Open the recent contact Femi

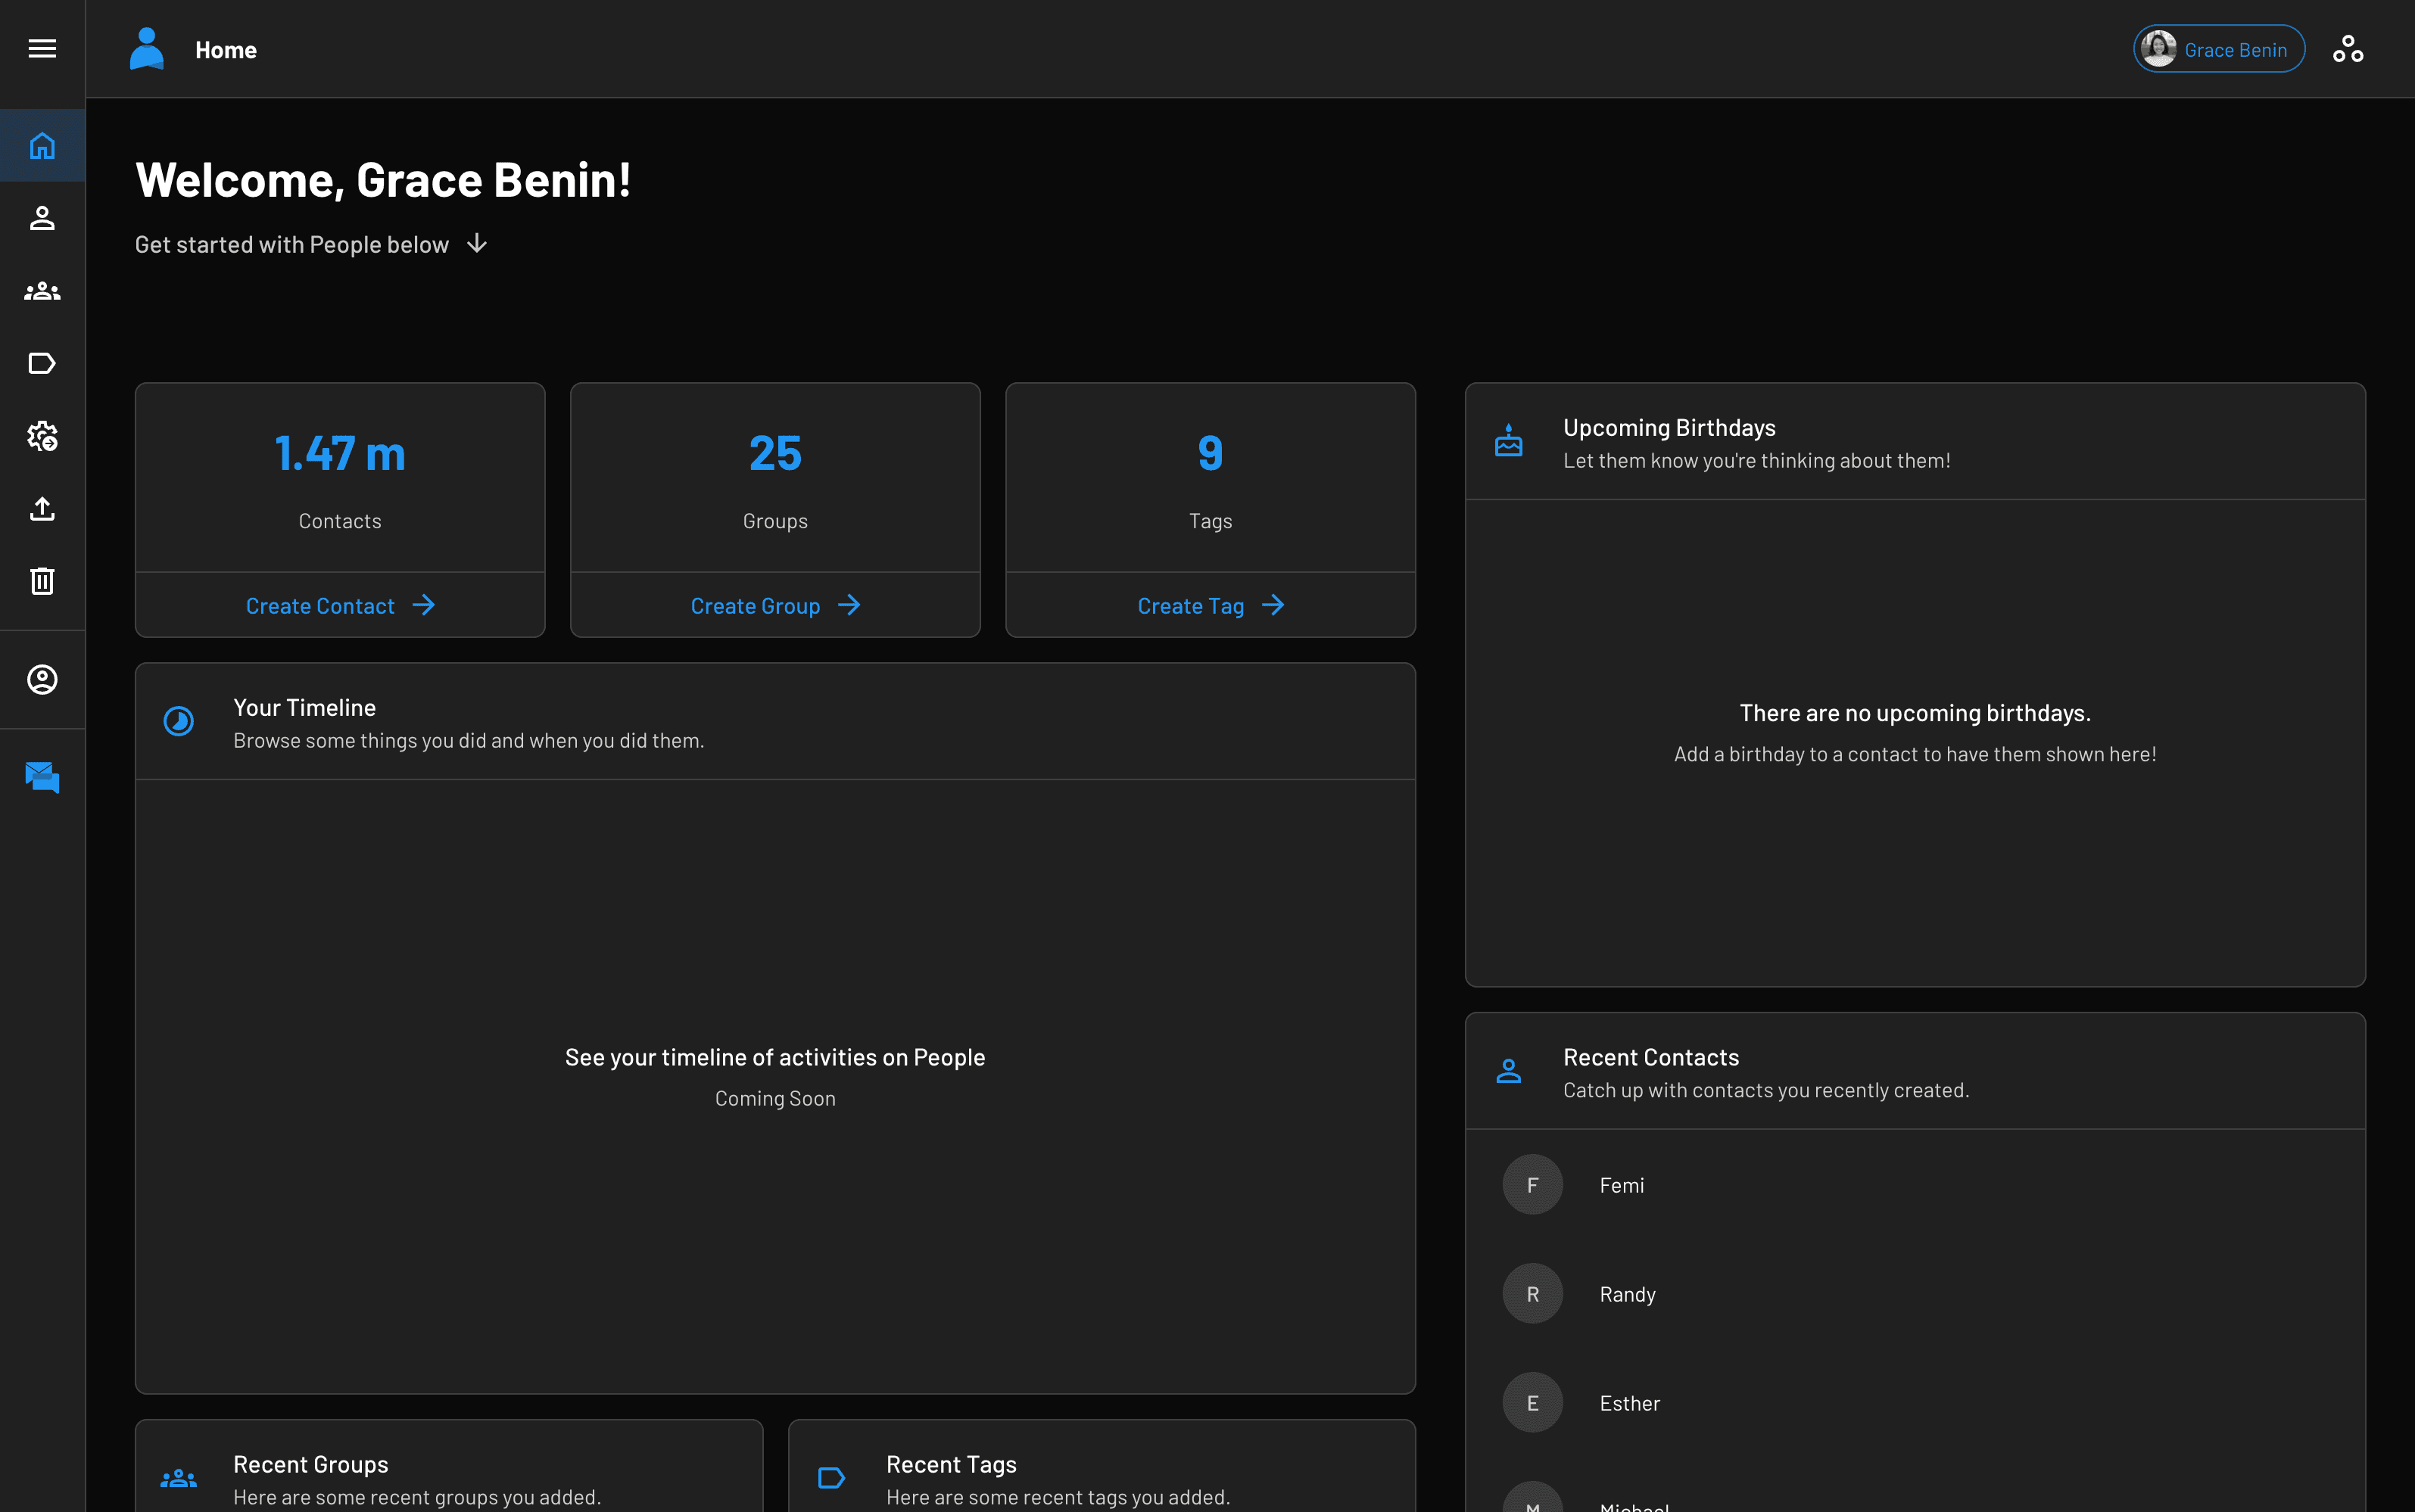click(x=1621, y=1185)
